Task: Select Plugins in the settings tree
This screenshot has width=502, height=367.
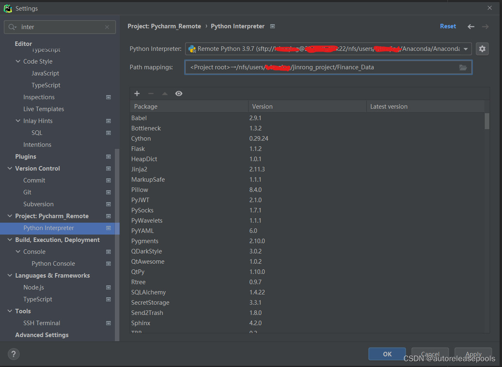Action: [x=25, y=157]
